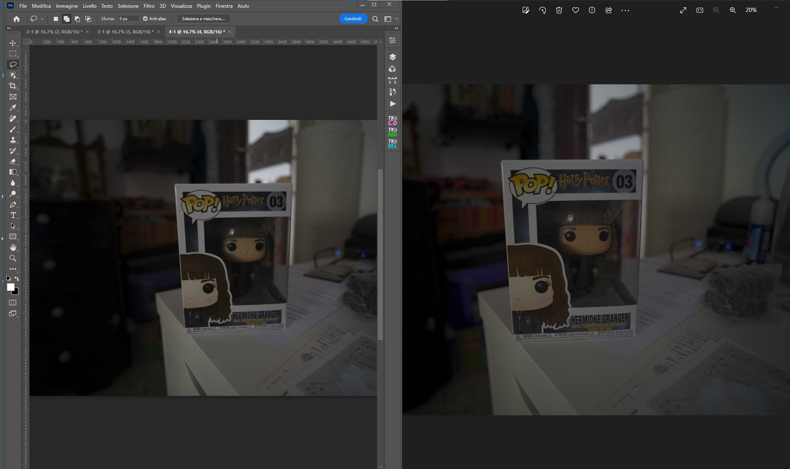Select the Lasso tool in toolbar

(13, 64)
